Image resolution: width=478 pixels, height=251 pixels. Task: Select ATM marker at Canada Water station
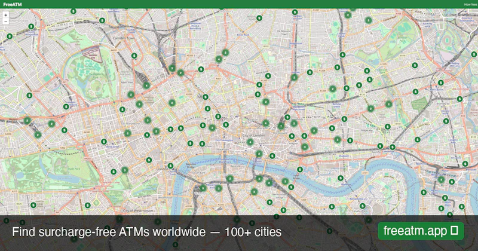click(x=363, y=206)
